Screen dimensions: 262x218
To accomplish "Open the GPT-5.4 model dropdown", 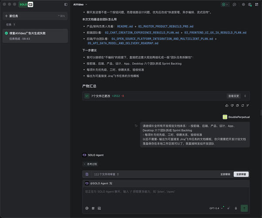I will (x=216, y=208).
